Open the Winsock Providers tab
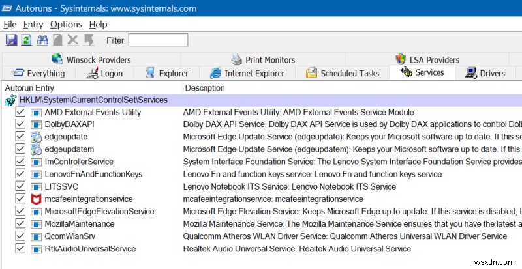Viewport: 522px width, 269px height. click(91, 59)
